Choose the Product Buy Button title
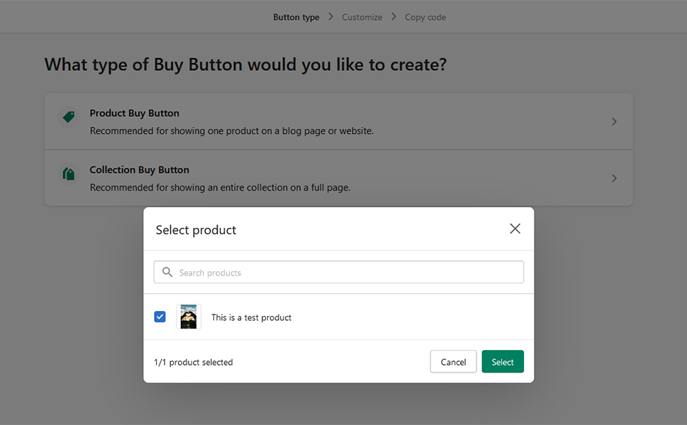Screen dimensions: 687x425 pos(135,113)
